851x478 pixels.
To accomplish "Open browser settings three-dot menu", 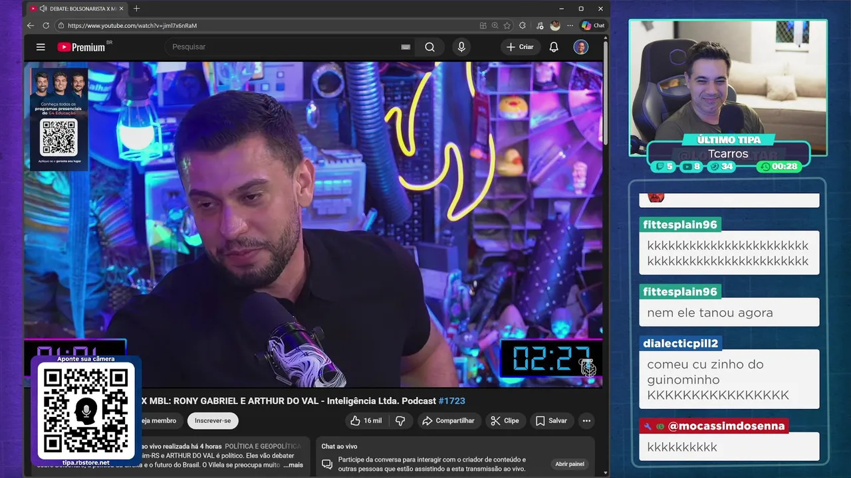I will coord(570,25).
